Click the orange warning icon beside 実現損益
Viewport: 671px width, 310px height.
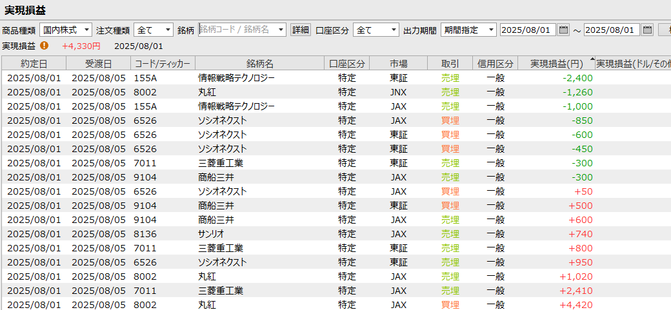point(45,45)
